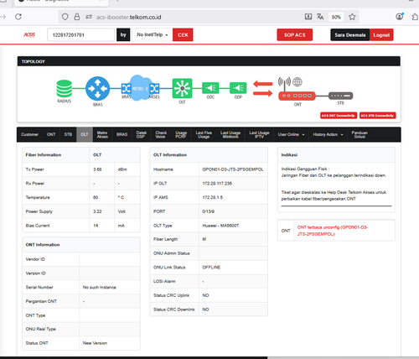Image resolution: width=419 pixels, height=359 pixels.
Task: Click the Status ONT value 'New Version'
Action: 95,343
